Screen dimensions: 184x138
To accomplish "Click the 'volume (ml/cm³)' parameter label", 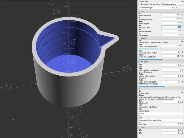I will pos(146,20).
